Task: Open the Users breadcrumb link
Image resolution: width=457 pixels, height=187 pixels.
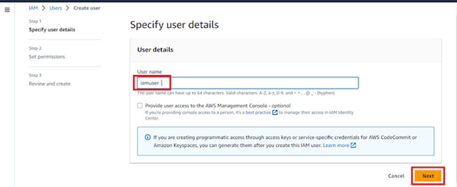Action: click(56, 8)
